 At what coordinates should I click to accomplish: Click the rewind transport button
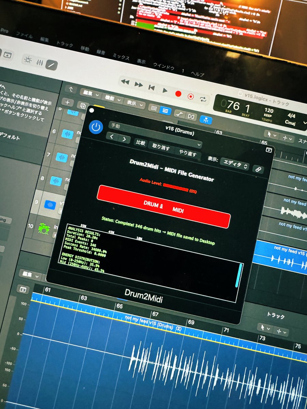(x=125, y=82)
